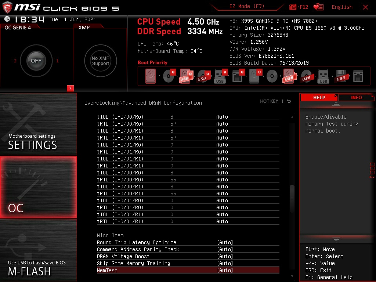Select the DRAM Voltage Boost row label
The width and height of the screenshot is (376, 282).
tap(123, 256)
